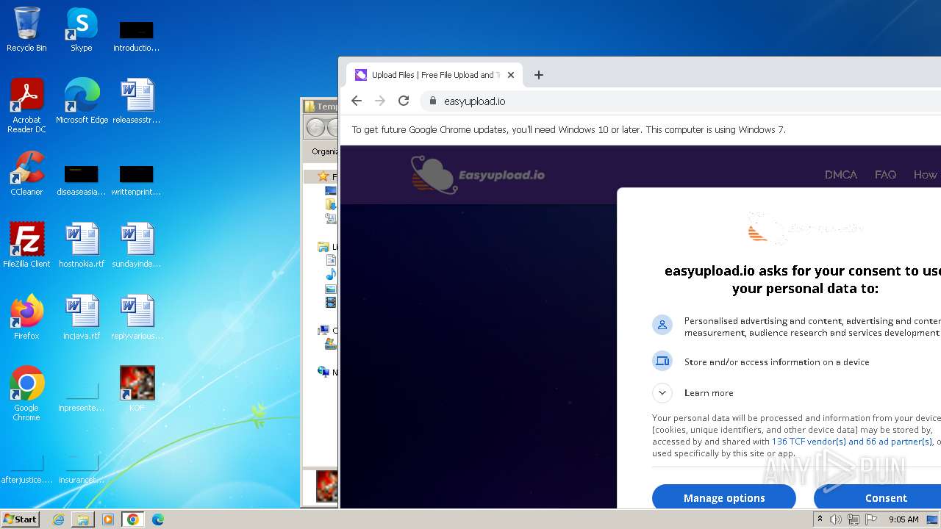
Task: Select the replyvarious document icon
Action: pos(137,317)
